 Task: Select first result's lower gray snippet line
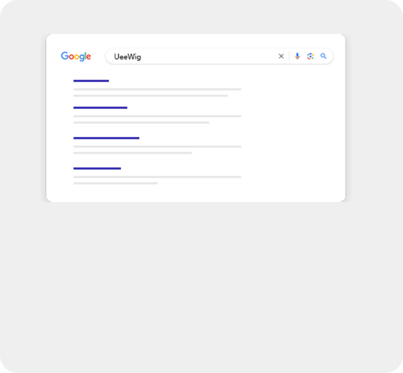click(x=151, y=96)
